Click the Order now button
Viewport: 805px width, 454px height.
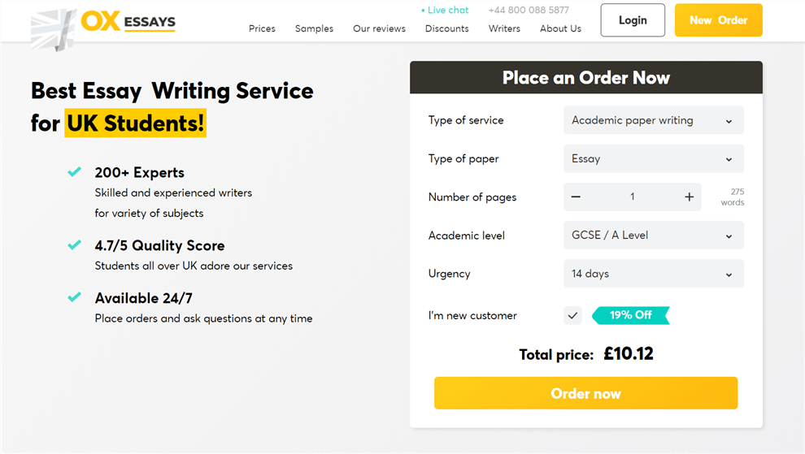pos(585,393)
